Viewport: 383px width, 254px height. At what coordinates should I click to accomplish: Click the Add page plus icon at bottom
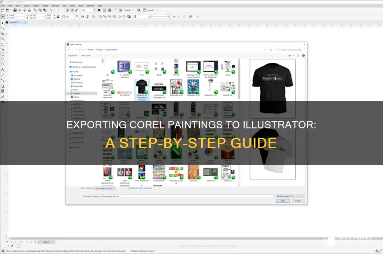(36, 242)
